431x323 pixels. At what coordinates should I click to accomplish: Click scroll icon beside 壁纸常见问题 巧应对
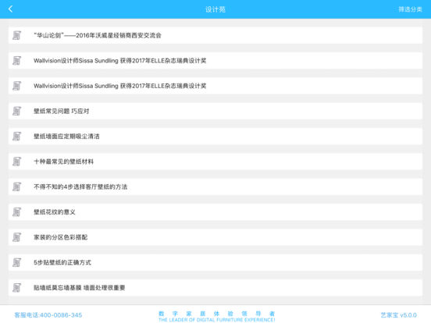point(16,111)
